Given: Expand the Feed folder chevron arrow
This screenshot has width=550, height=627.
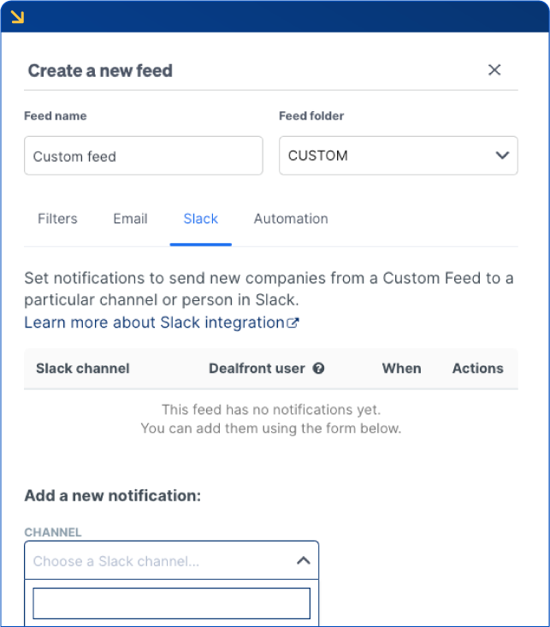Looking at the screenshot, I should click(x=502, y=156).
